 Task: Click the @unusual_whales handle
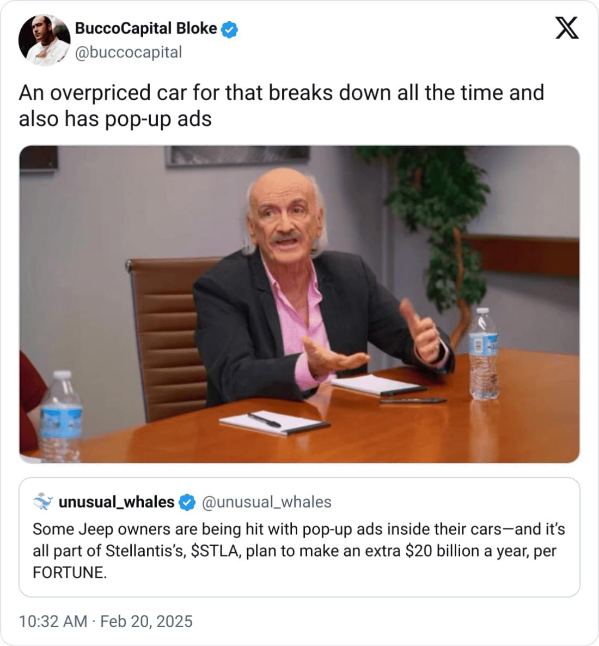[x=266, y=502]
